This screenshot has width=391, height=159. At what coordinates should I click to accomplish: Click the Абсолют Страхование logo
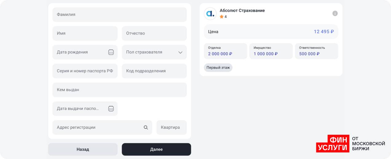pyautogui.click(x=210, y=14)
